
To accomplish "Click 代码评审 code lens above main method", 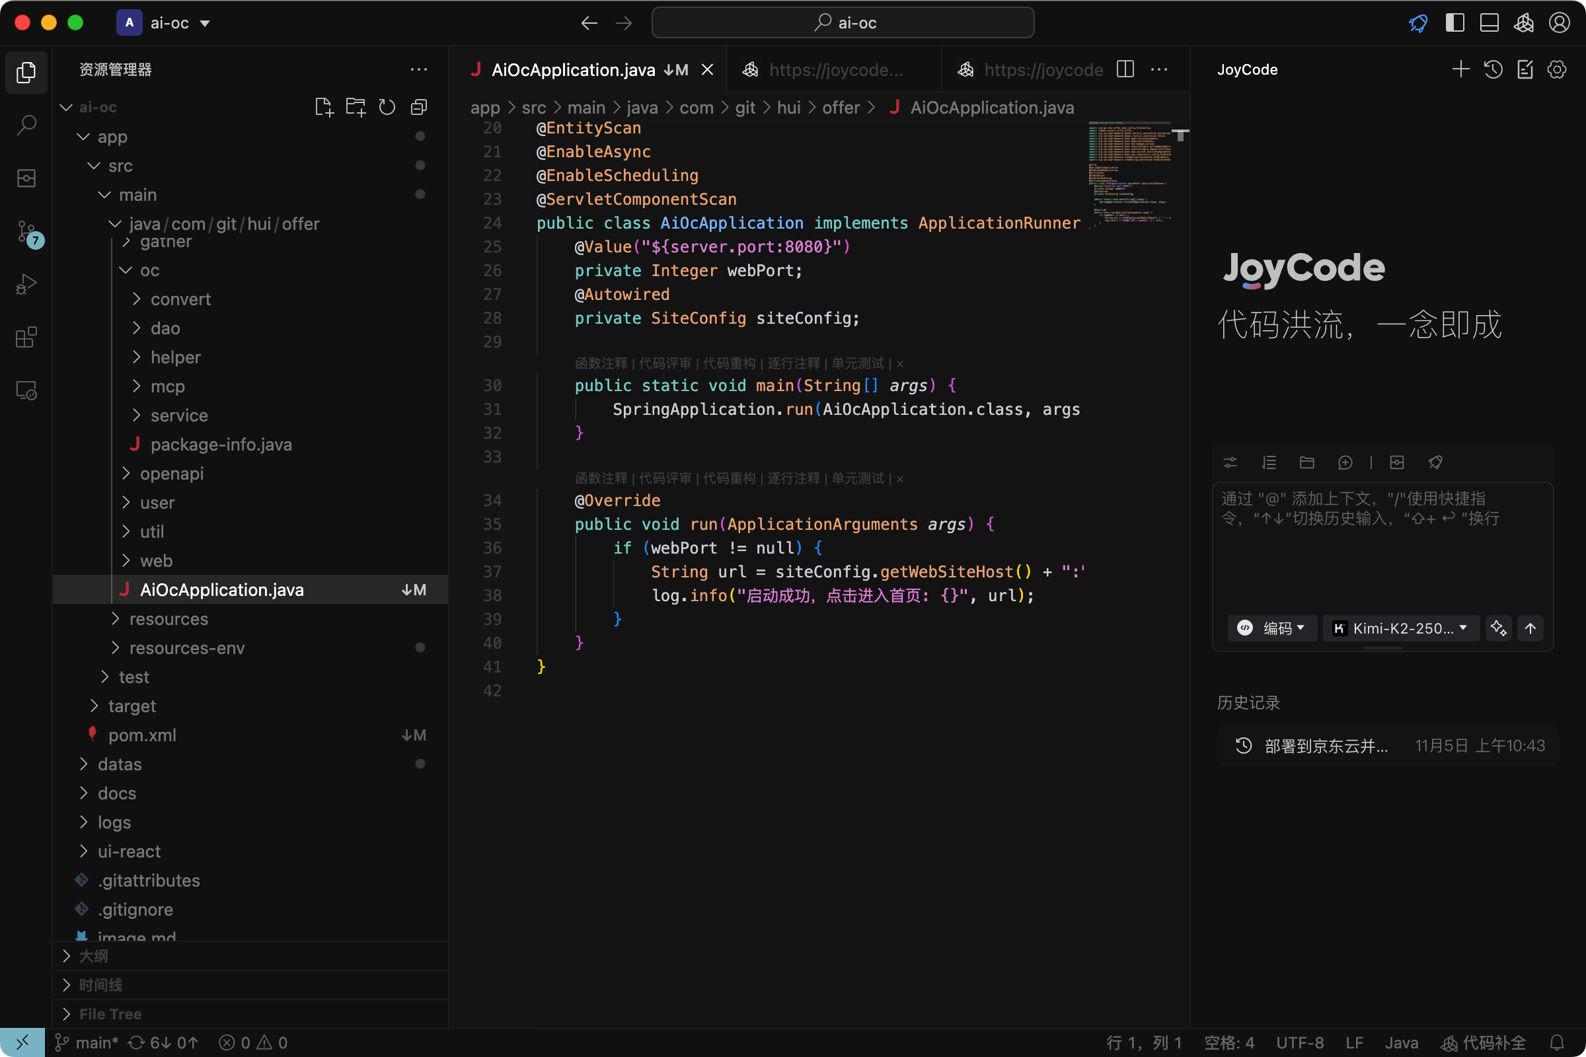I will click(x=665, y=363).
